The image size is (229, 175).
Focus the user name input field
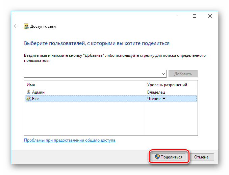click(93, 74)
